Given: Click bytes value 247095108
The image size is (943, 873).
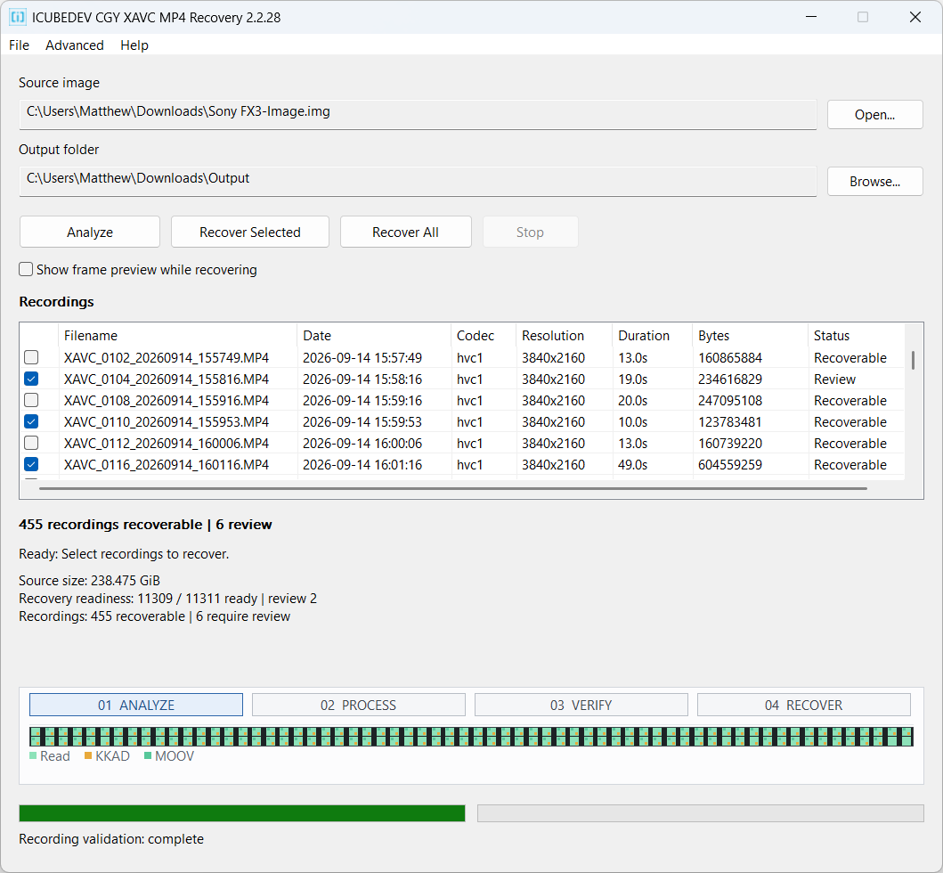Looking at the screenshot, I should [730, 400].
